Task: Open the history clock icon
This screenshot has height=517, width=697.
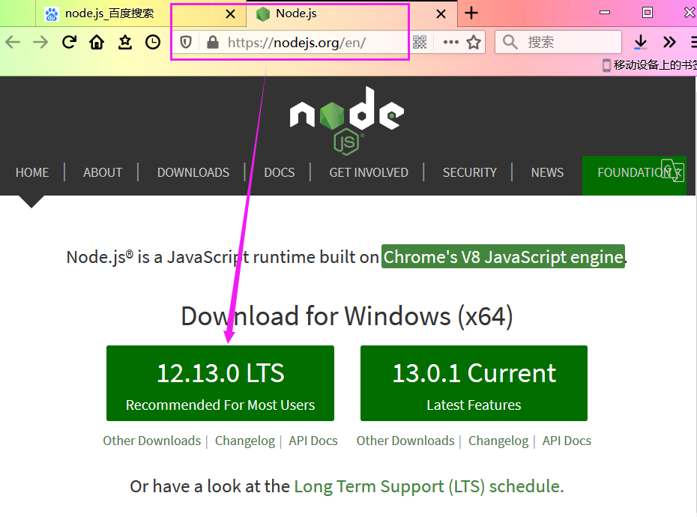Action: click(x=153, y=42)
